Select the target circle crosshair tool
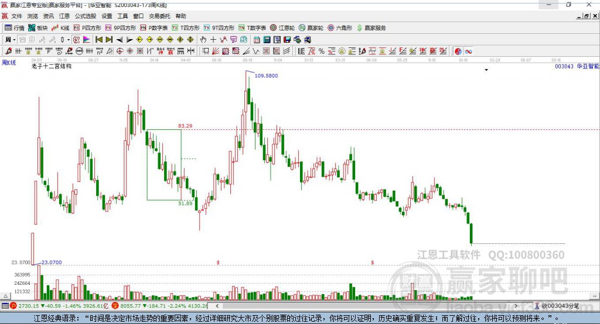 pyautogui.click(x=120, y=51)
